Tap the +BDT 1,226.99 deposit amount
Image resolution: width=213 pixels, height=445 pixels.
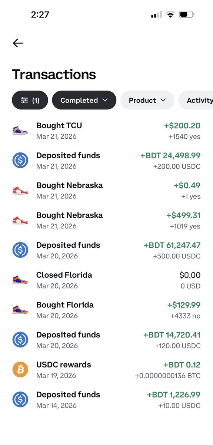[x=174, y=395]
